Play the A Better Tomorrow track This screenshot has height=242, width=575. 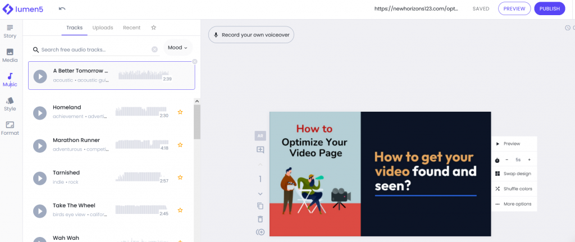point(40,76)
